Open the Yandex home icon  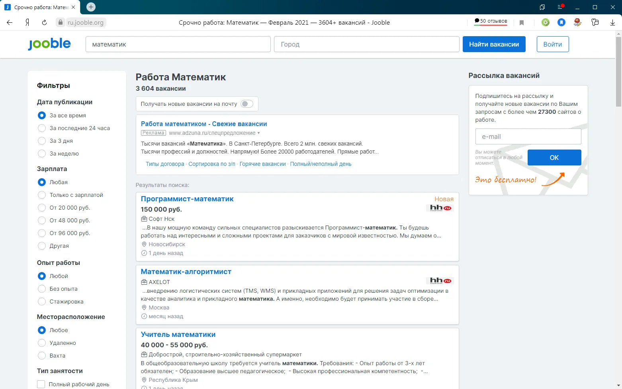pyautogui.click(x=27, y=23)
